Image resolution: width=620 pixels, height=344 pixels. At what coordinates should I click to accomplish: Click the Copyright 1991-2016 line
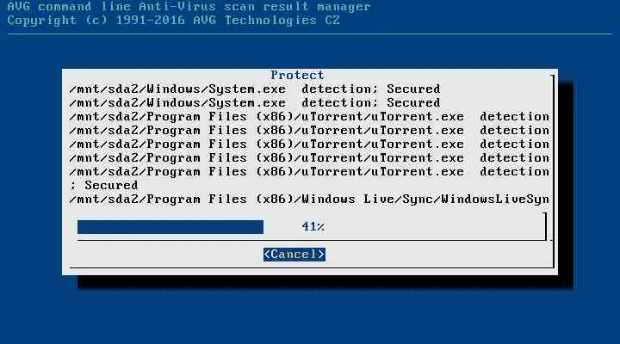coord(173,21)
